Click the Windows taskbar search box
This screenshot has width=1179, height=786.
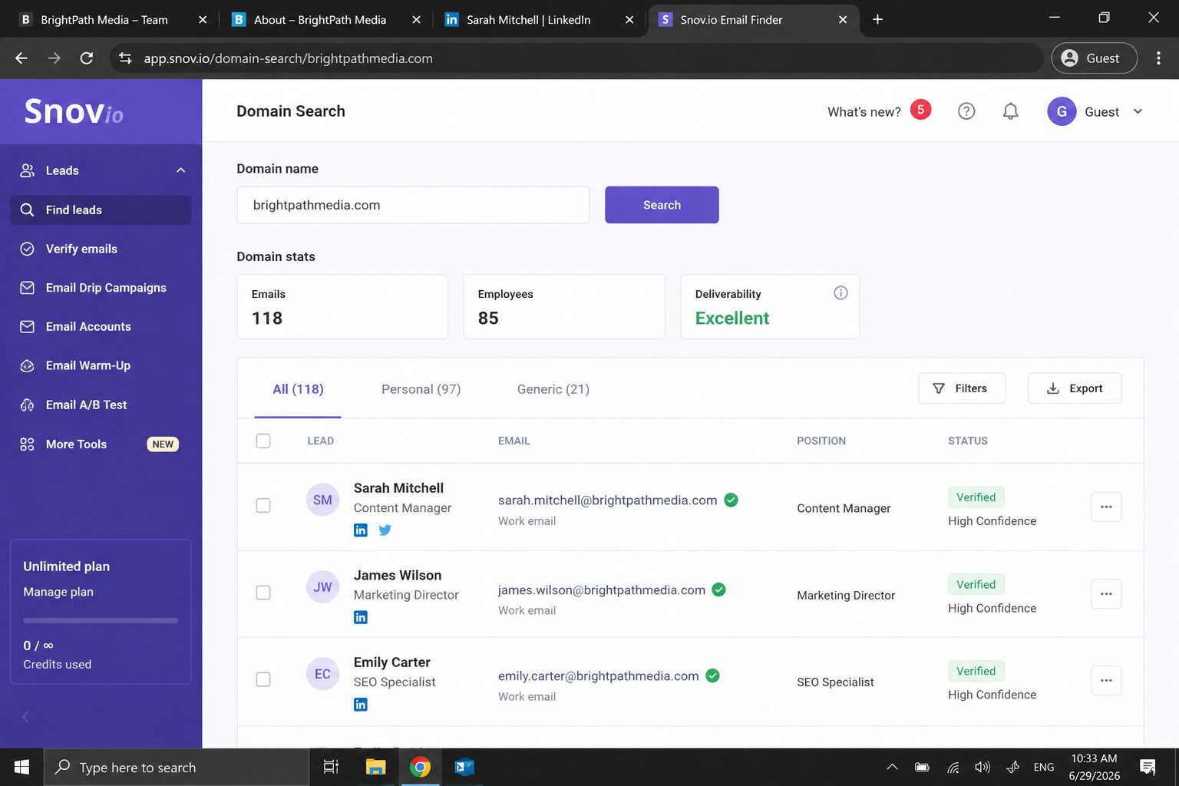176,767
